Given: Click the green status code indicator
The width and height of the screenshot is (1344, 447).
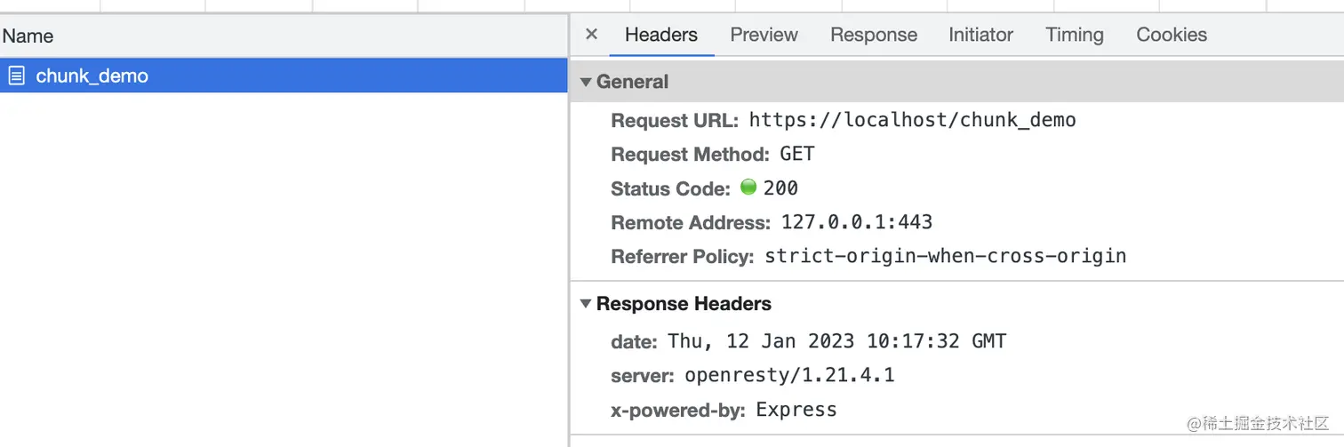Looking at the screenshot, I should pos(748,188).
